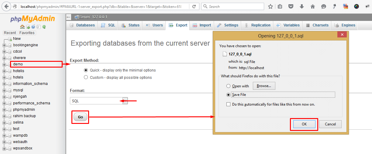
Task: Open the Firefox Hello chat icon
Action: (324, 6)
